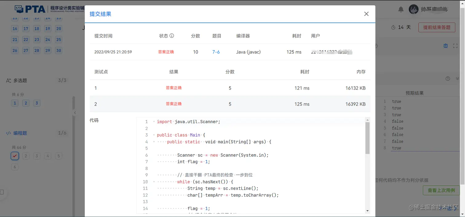The width and height of the screenshot is (465, 217).
Task: Click the end exam early button
Action: [x=437, y=27]
